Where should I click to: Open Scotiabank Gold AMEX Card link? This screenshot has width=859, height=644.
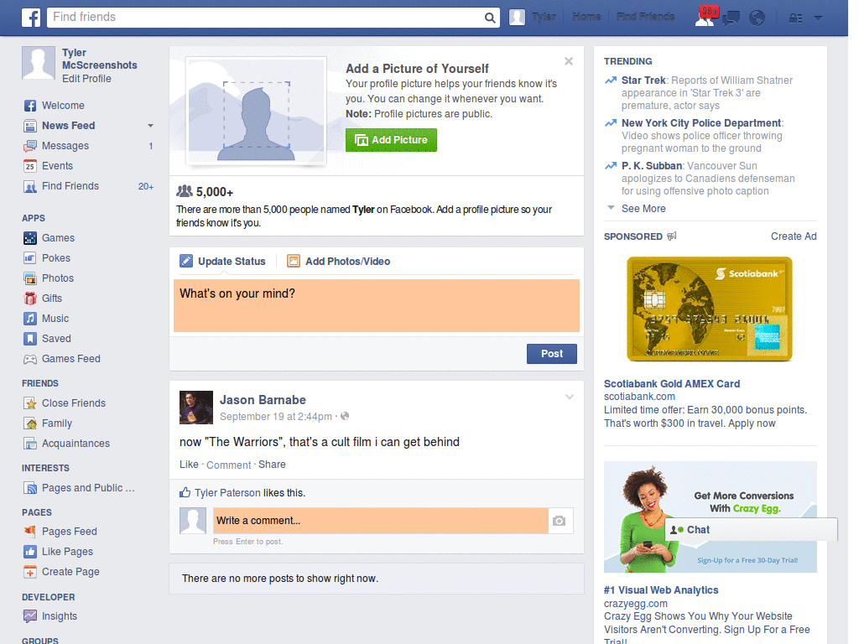point(672,384)
